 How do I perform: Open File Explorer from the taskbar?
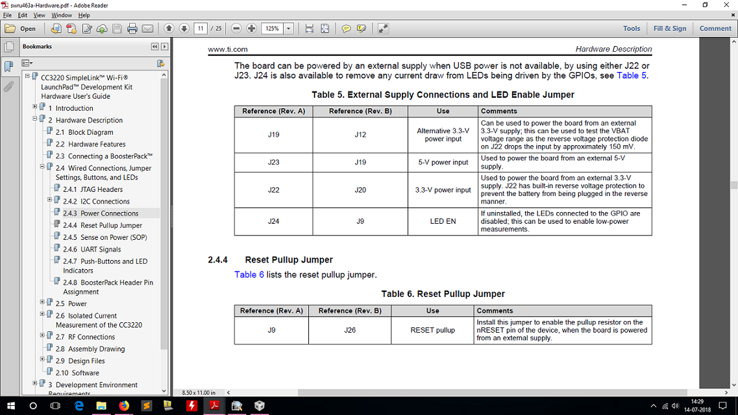tap(101, 406)
